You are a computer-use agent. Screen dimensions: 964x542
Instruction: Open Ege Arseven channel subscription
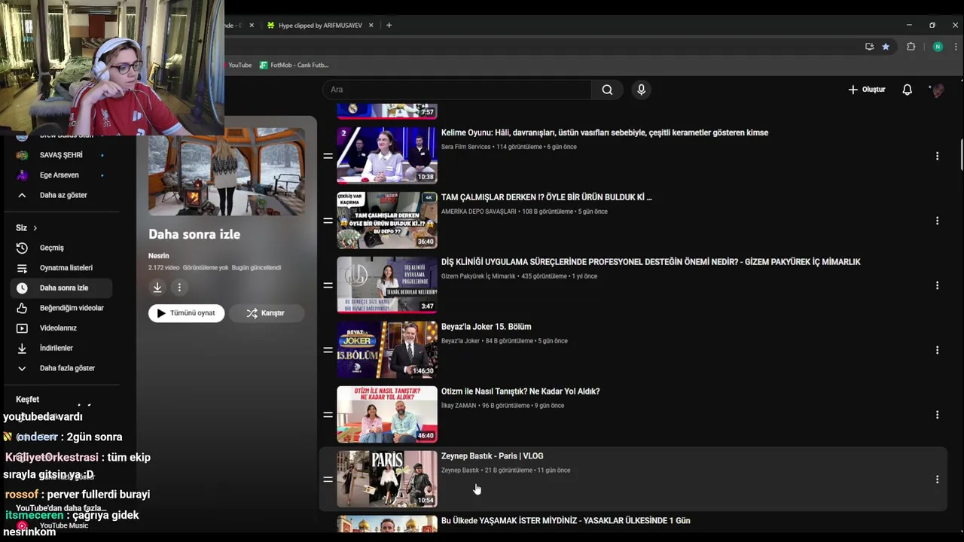click(61, 175)
